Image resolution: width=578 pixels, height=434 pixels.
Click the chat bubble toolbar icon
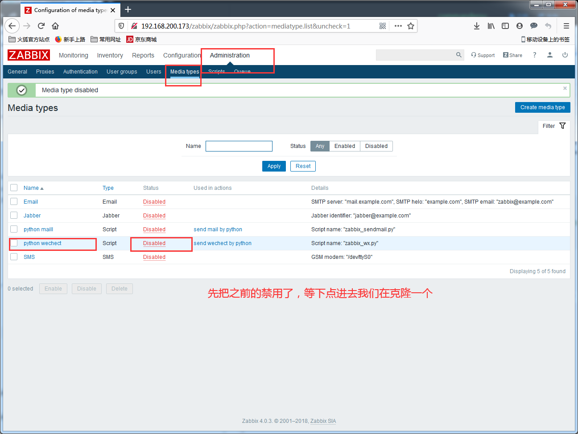tap(534, 26)
